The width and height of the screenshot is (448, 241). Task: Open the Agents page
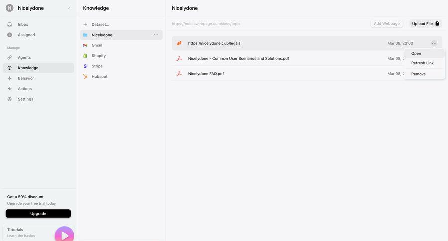pos(24,57)
